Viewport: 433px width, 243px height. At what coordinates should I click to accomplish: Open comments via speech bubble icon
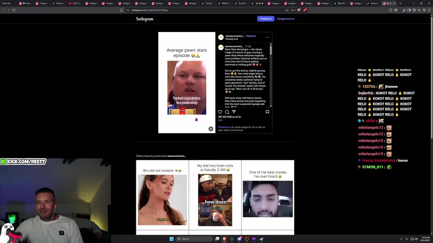tap(227, 112)
